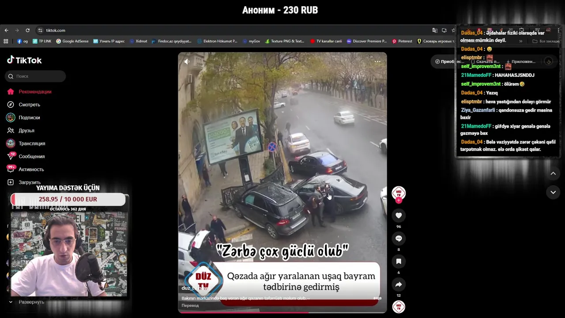Open the comments with the speech bubble icon
The image size is (565, 318).
399,238
